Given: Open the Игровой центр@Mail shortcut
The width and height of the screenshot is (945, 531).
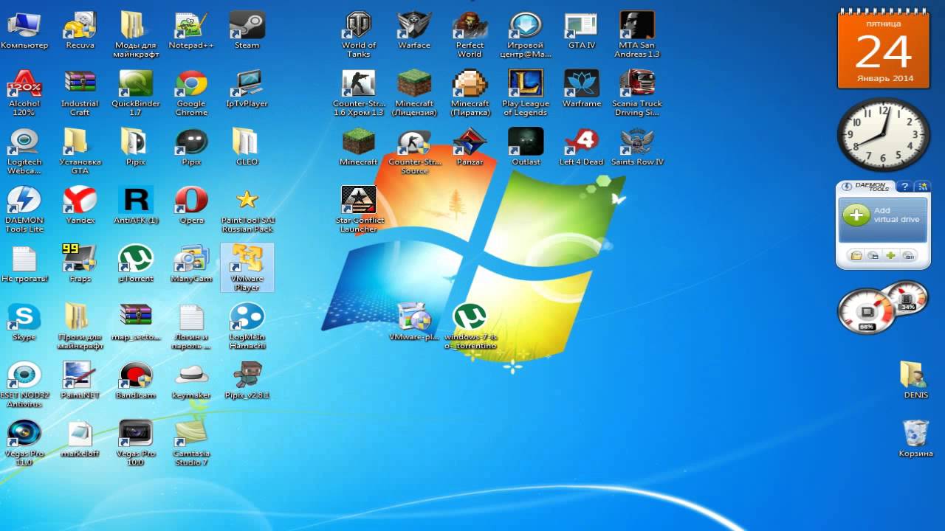Looking at the screenshot, I should pos(526,35).
